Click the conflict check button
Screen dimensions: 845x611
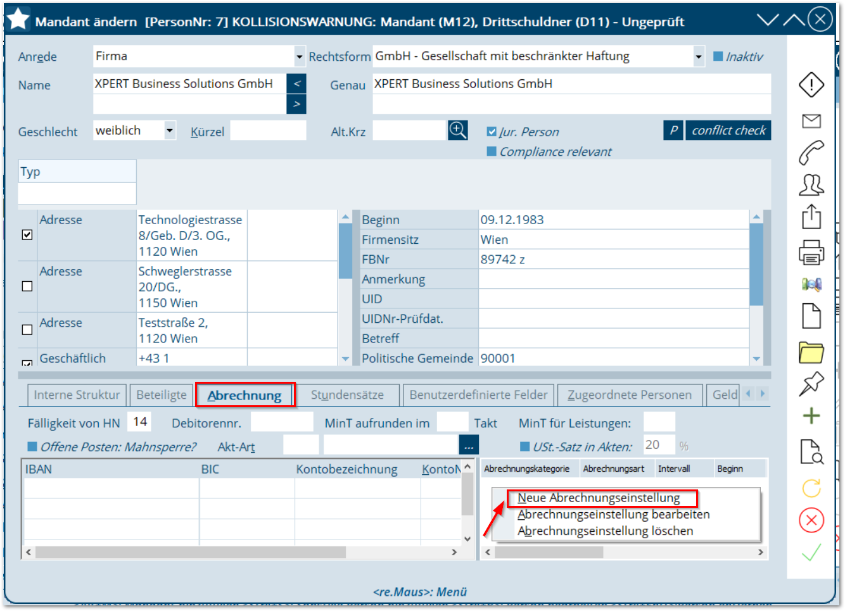(728, 130)
